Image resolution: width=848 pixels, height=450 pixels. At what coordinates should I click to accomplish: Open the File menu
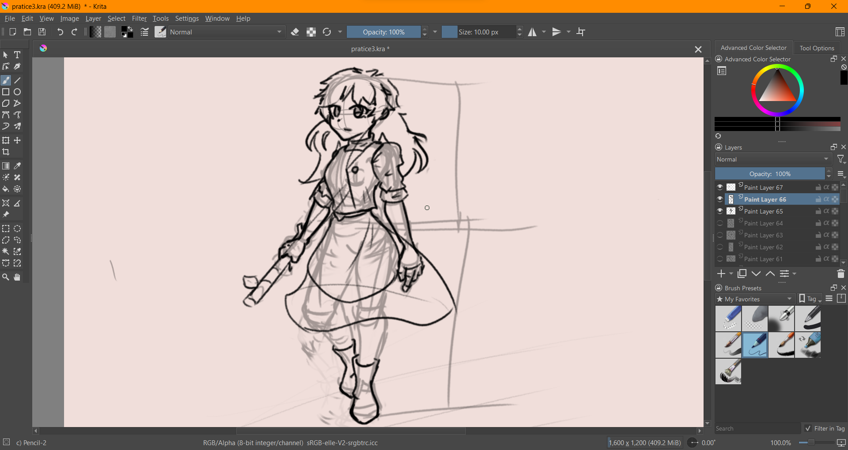coord(10,19)
